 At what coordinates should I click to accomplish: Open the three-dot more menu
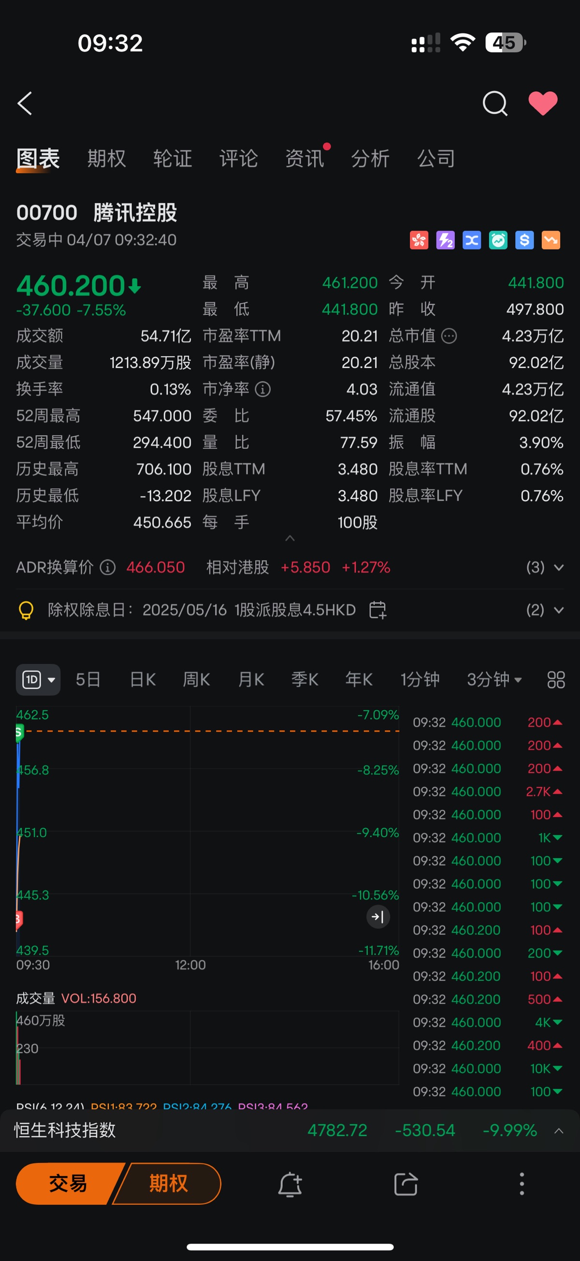point(522,1185)
